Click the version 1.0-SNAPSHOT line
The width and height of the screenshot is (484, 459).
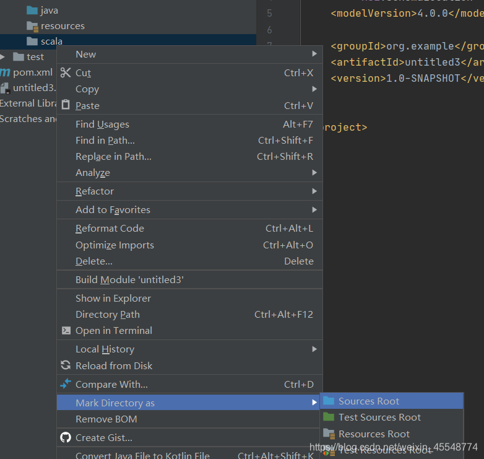click(x=407, y=78)
